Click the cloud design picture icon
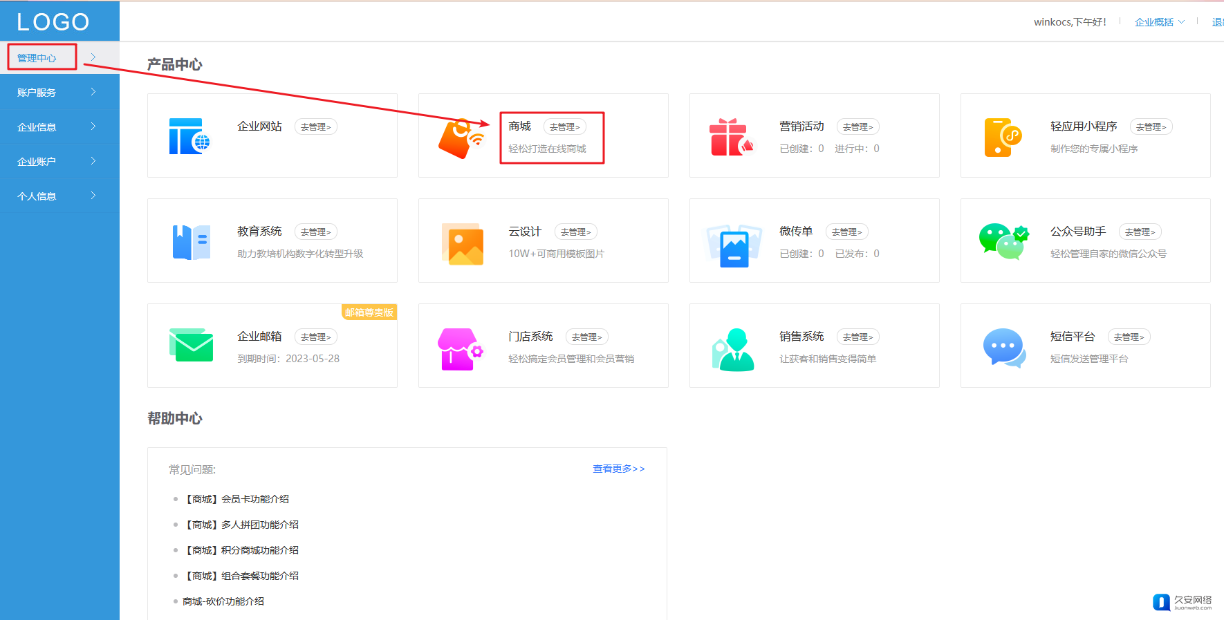Viewport: 1224px width, 620px height. 463,244
